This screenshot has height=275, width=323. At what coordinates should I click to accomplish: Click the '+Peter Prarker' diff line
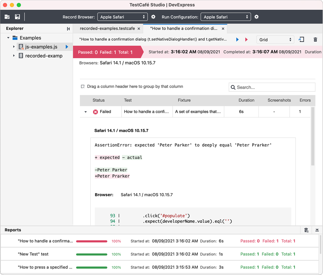point(112,176)
